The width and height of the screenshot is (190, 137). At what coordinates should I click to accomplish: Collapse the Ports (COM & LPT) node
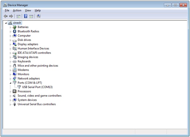(x=10, y=83)
